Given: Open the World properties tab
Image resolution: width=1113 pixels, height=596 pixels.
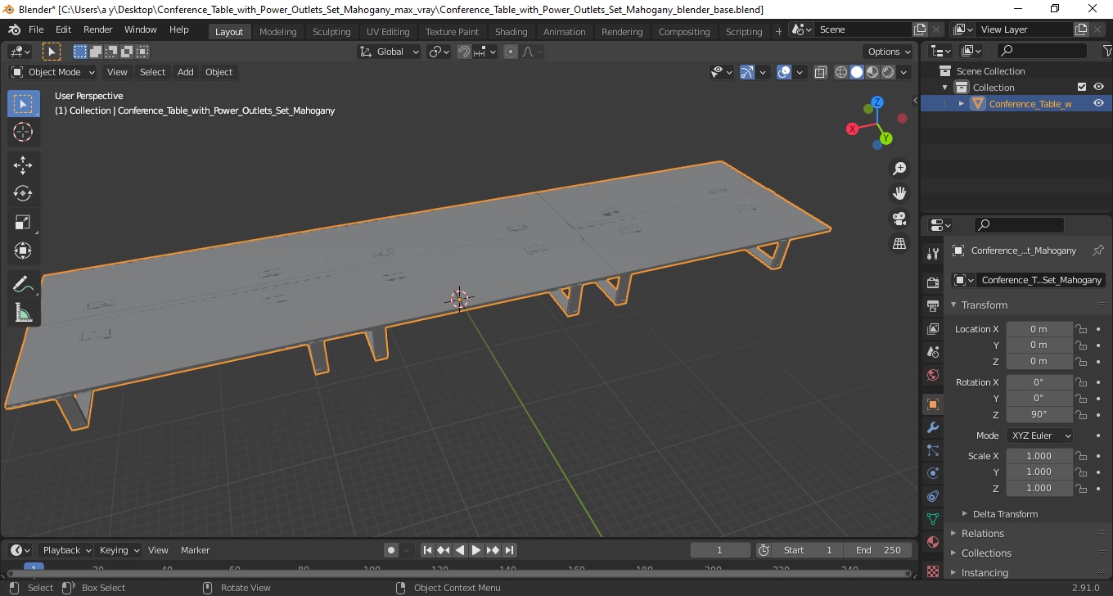Looking at the screenshot, I should [932, 375].
